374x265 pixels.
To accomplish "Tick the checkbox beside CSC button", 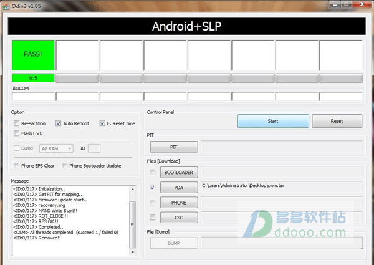I will coord(152,218).
